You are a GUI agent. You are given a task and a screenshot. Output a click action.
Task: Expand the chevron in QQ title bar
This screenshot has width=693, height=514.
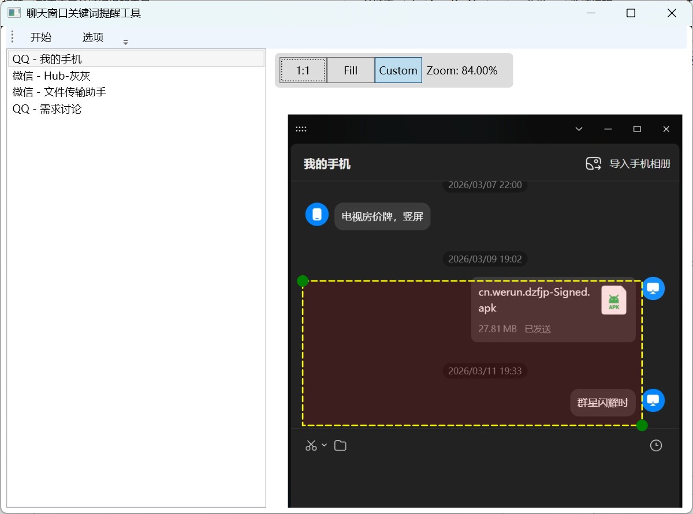(579, 129)
